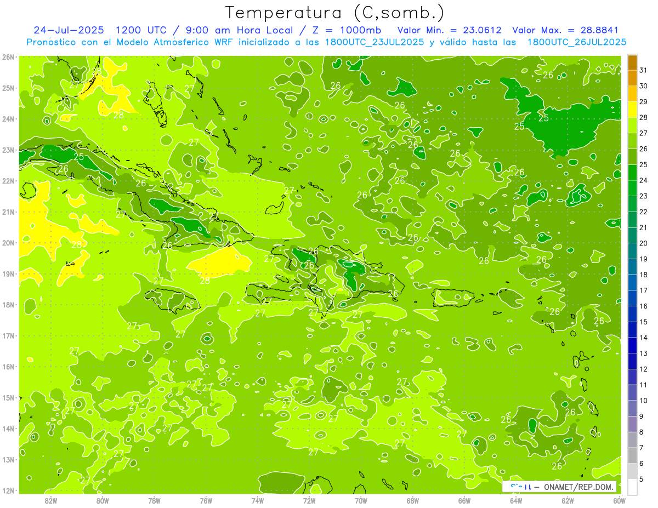The width and height of the screenshot is (658, 508).
Task: Click the longitude label 72W
Action: [309, 500]
